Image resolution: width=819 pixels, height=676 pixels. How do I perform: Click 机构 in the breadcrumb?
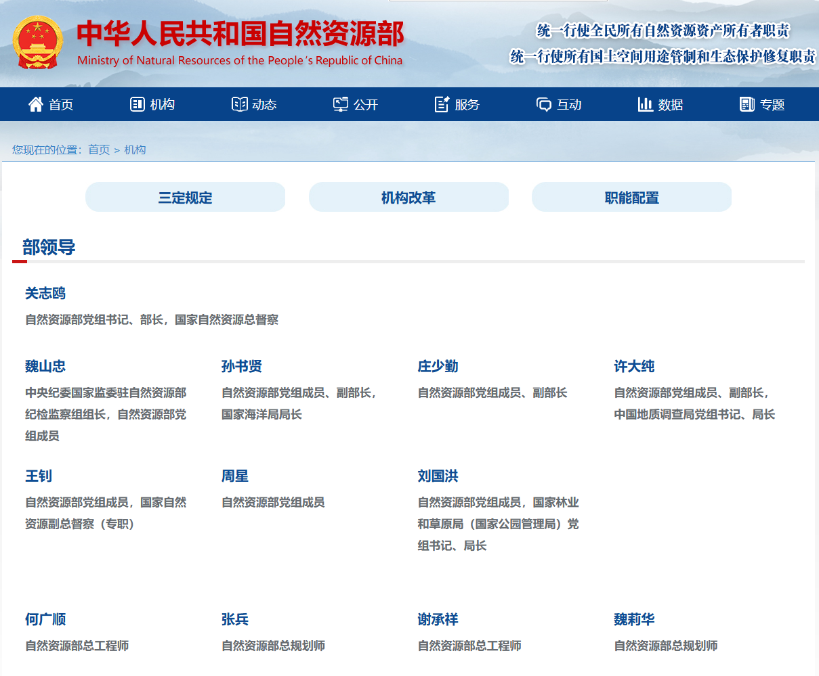pos(135,150)
